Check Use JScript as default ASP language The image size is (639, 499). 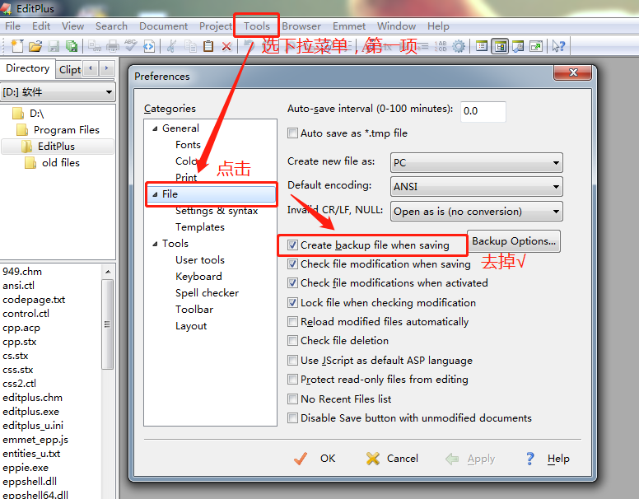pyautogui.click(x=292, y=361)
